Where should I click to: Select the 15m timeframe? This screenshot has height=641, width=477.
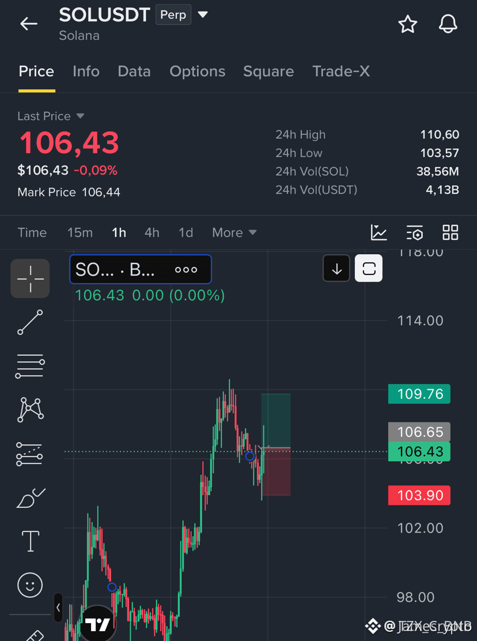tap(80, 233)
